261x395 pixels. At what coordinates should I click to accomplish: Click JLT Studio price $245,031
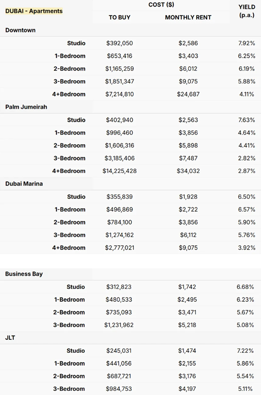tap(119, 351)
